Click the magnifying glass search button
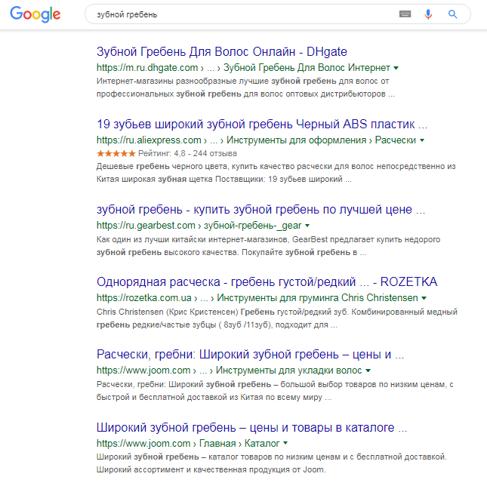This screenshot has width=487, height=489. pos(452,14)
